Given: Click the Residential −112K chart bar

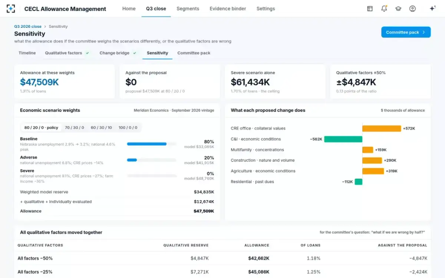Looking at the screenshot, I should [x=358, y=182].
